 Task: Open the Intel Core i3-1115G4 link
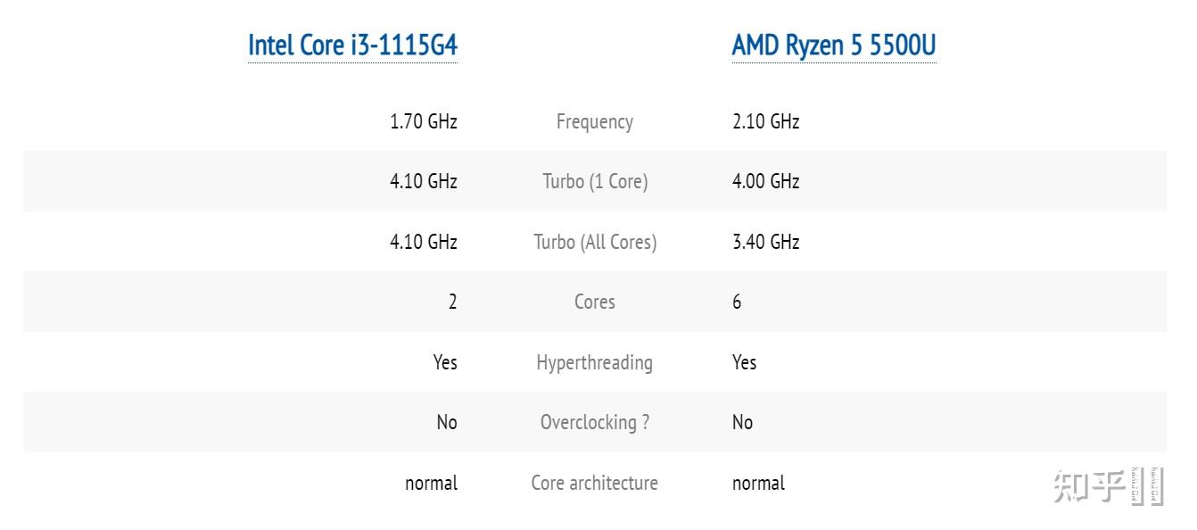pyautogui.click(x=352, y=45)
